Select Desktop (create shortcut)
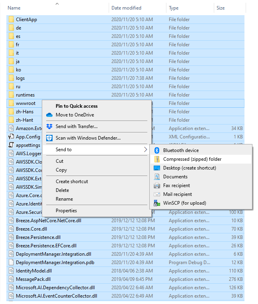 (x=190, y=168)
